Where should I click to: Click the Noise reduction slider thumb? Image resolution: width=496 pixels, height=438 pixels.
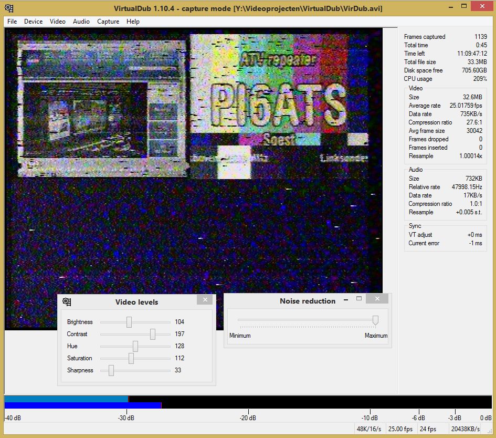click(x=375, y=320)
